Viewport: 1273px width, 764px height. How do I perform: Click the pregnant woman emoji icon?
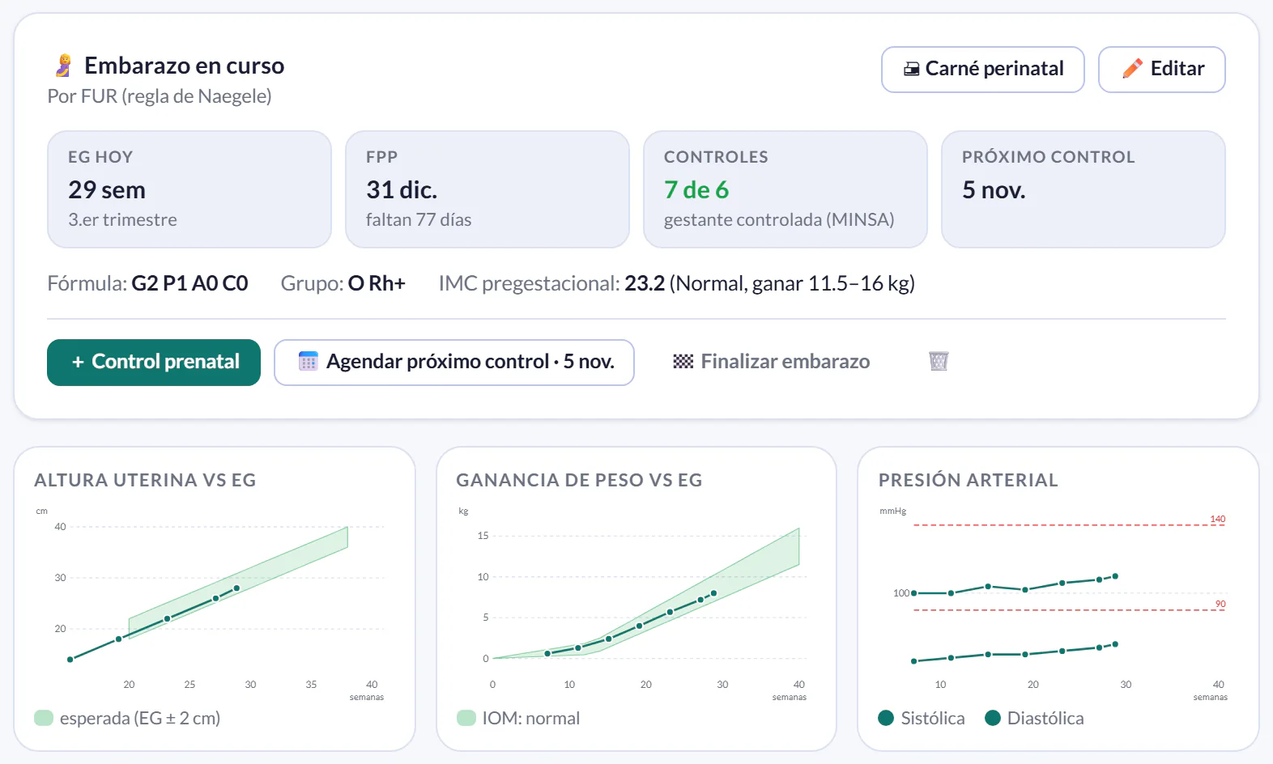tap(63, 66)
